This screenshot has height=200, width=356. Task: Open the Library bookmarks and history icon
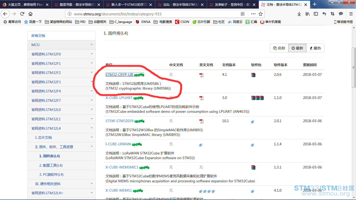[x=308, y=14]
